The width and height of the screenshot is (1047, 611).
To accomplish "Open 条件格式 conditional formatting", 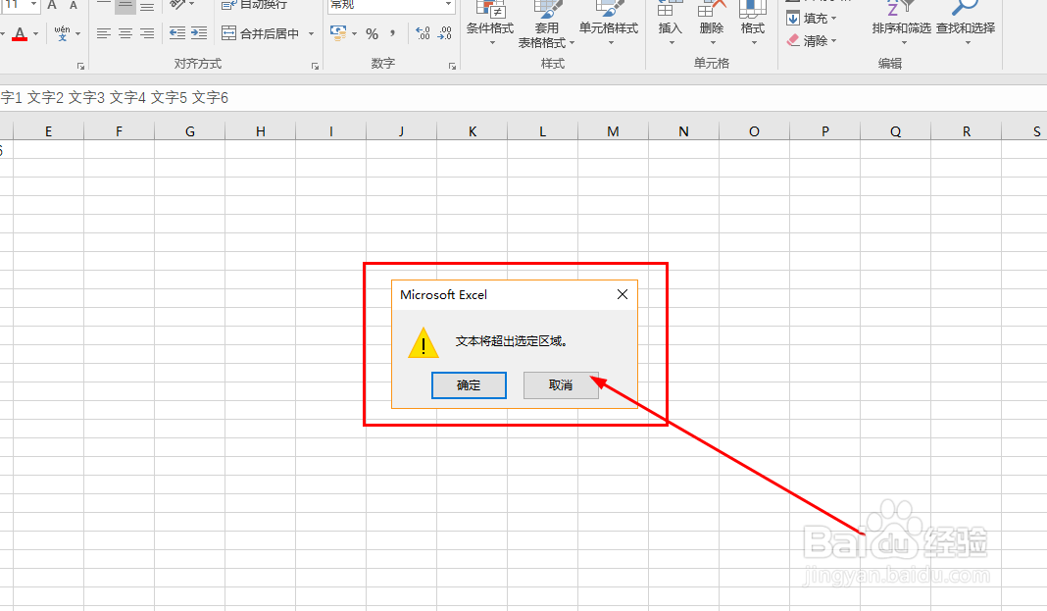I will (x=490, y=25).
